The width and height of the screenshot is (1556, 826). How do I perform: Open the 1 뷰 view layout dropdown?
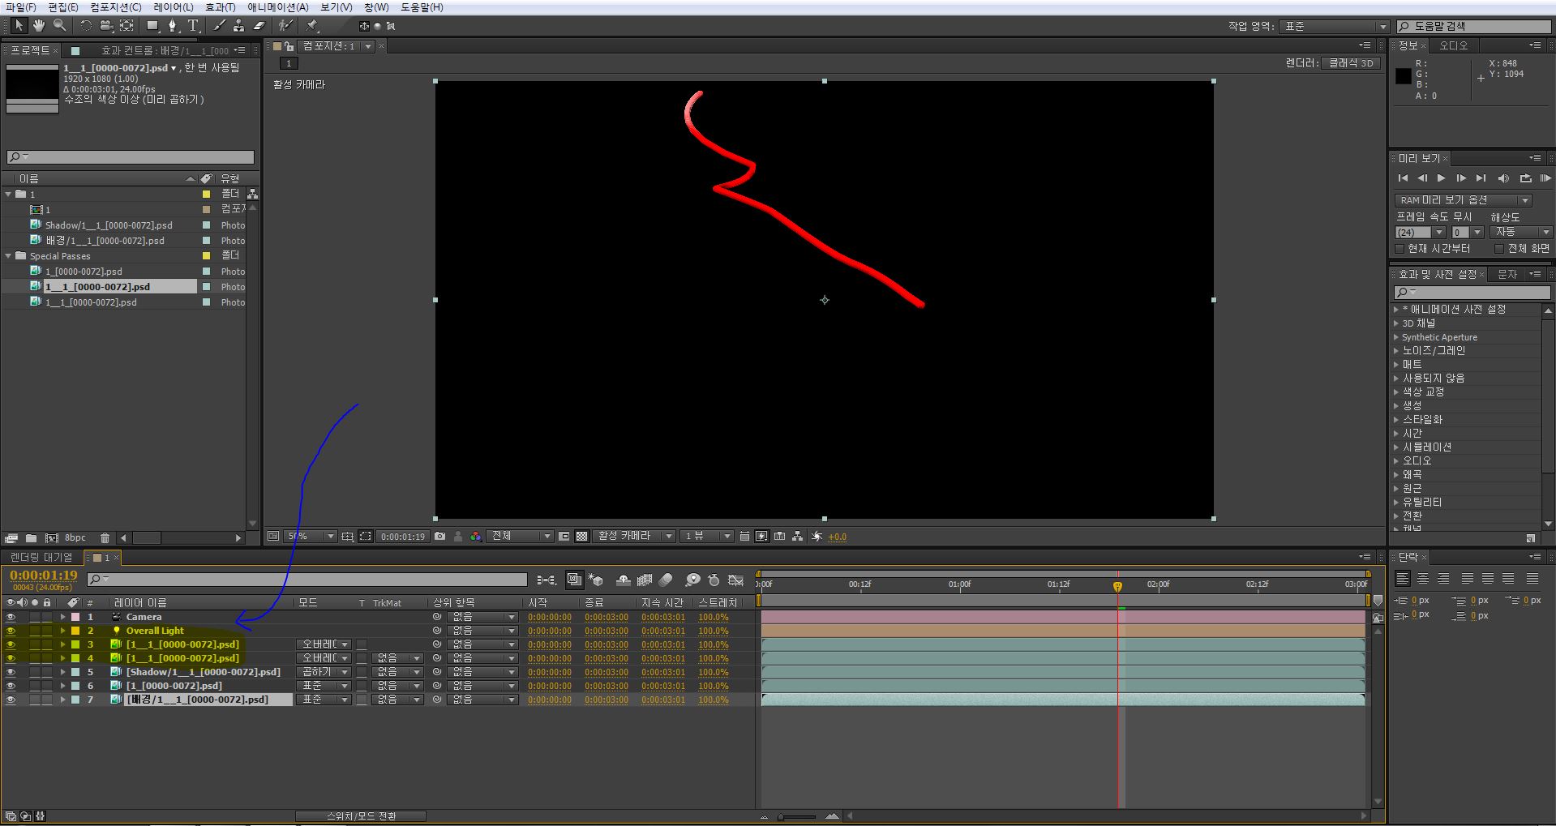707,537
